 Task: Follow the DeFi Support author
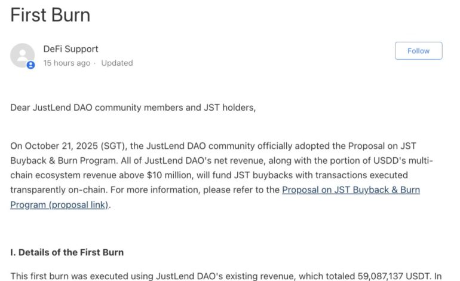(x=418, y=51)
